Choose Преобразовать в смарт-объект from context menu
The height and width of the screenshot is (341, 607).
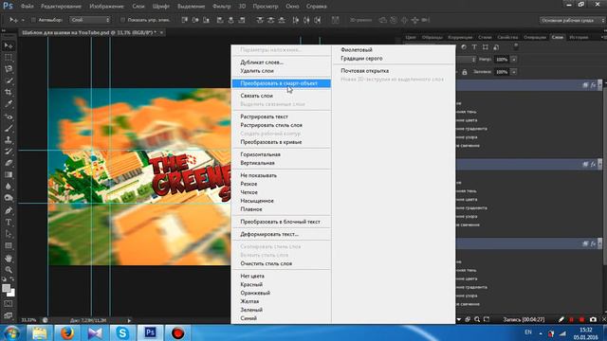tap(281, 83)
